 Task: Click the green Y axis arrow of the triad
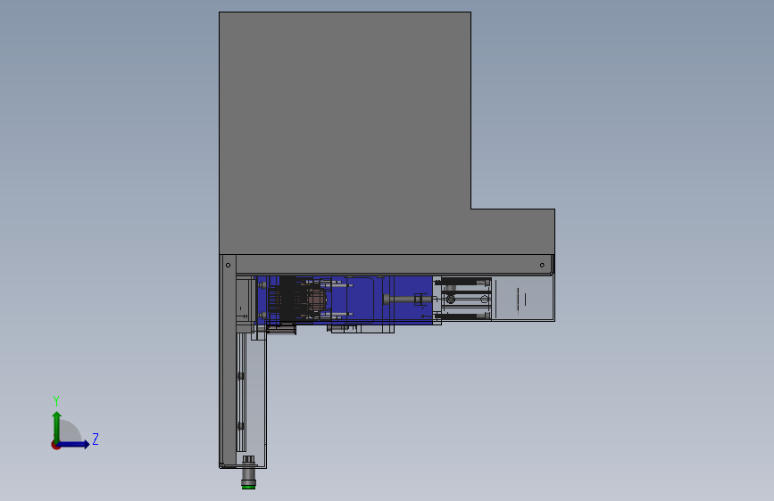(x=57, y=427)
